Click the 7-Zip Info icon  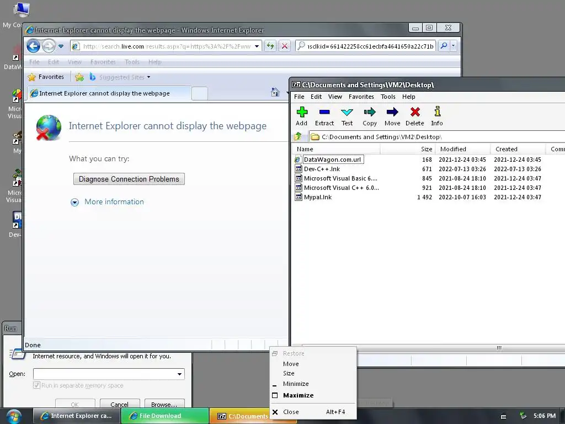[437, 112]
